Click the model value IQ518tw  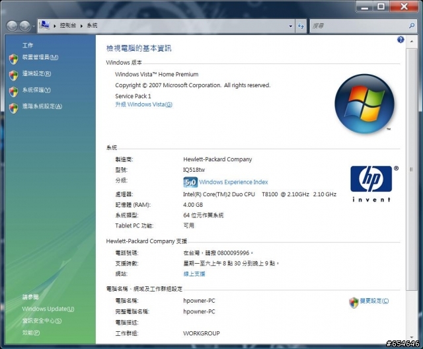[x=194, y=170]
